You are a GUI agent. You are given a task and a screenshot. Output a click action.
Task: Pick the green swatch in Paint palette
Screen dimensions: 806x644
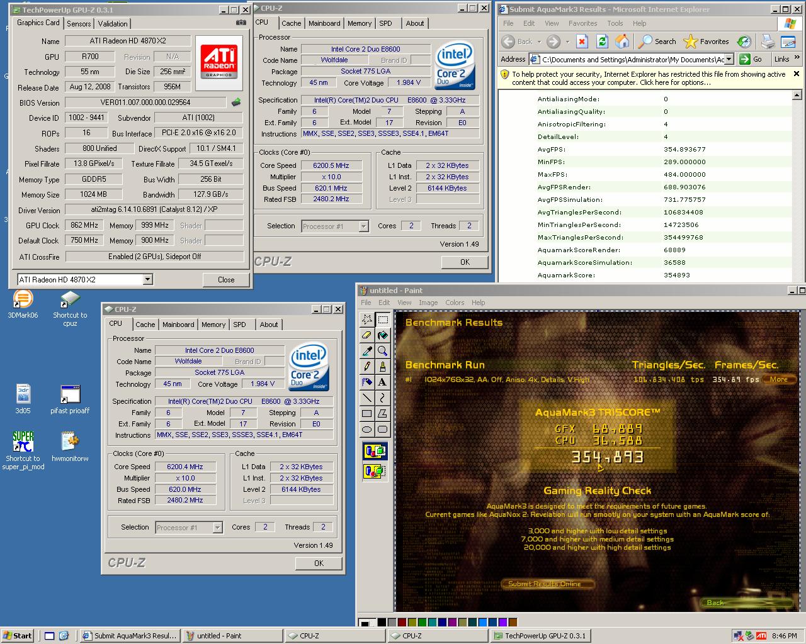click(x=423, y=622)
